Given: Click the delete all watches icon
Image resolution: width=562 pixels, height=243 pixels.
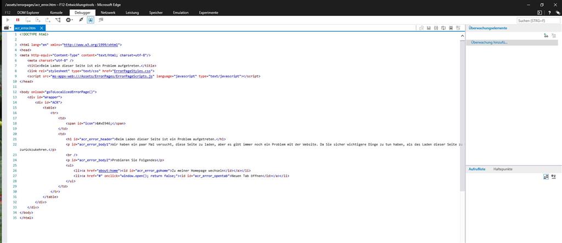Looking at the screenshot, I should point(554,36).
